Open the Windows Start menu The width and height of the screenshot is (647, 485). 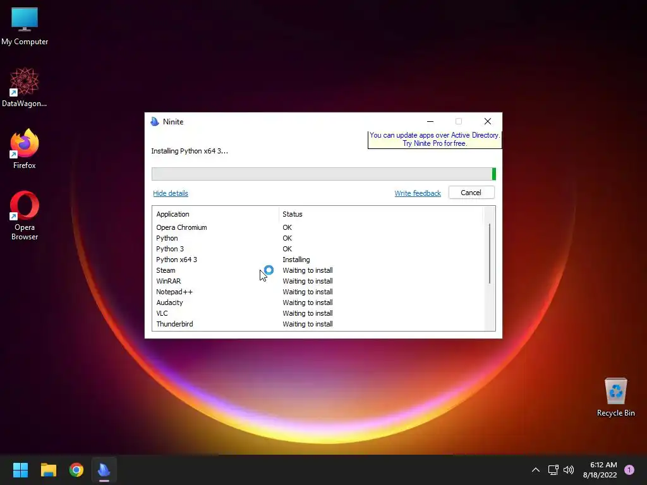click(20, 470)
